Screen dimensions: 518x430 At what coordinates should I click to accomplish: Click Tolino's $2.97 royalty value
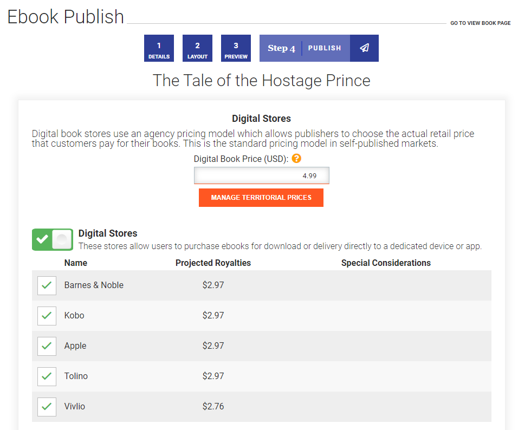[x=213, y=376]
